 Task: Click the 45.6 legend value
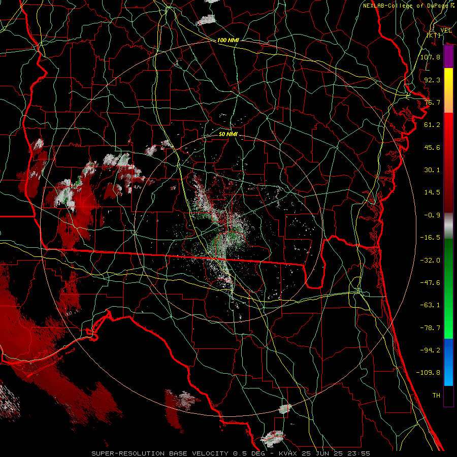[x=432, y=147]
